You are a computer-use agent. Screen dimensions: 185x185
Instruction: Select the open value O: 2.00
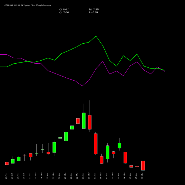point(64,13)
